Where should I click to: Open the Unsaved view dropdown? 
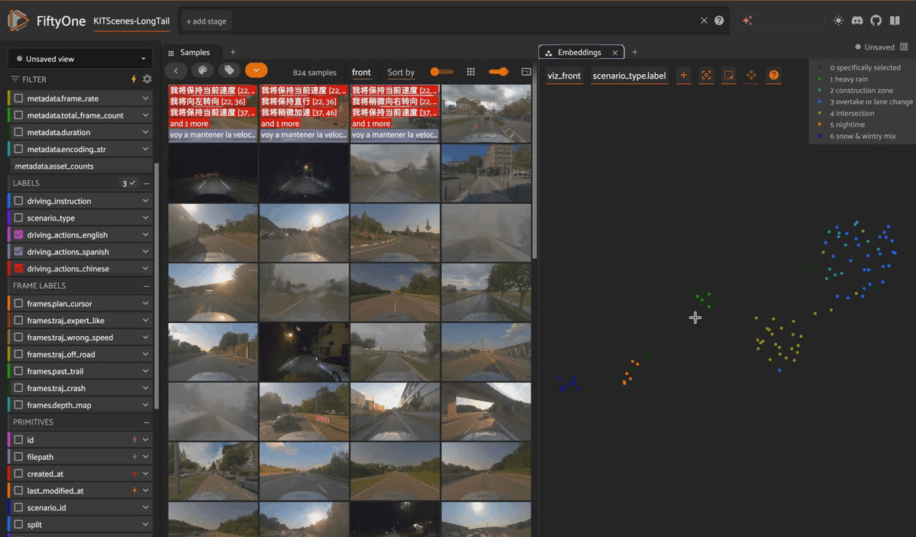tap(79, 59)
